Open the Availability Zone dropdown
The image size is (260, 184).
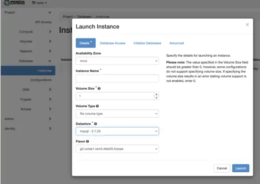pyautogui.click(x=117, y=61)
